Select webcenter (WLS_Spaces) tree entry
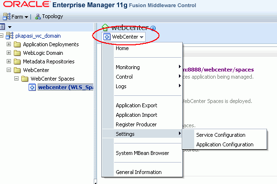 coord(66,87)
